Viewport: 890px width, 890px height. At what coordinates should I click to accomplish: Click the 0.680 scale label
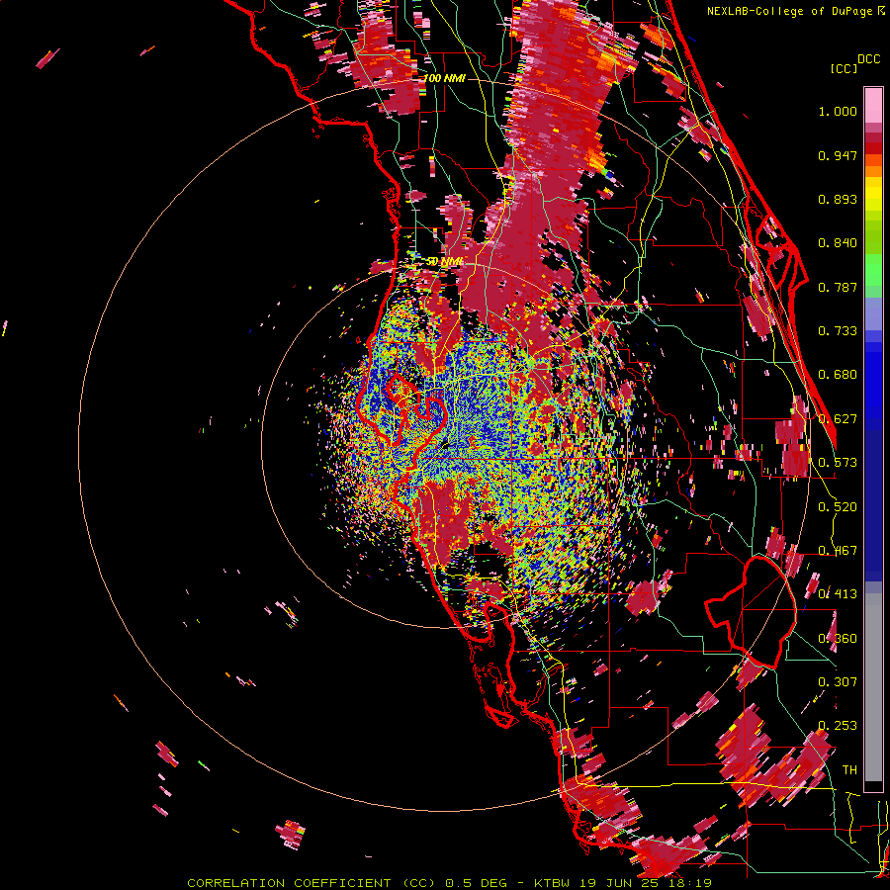pos(838,375)
